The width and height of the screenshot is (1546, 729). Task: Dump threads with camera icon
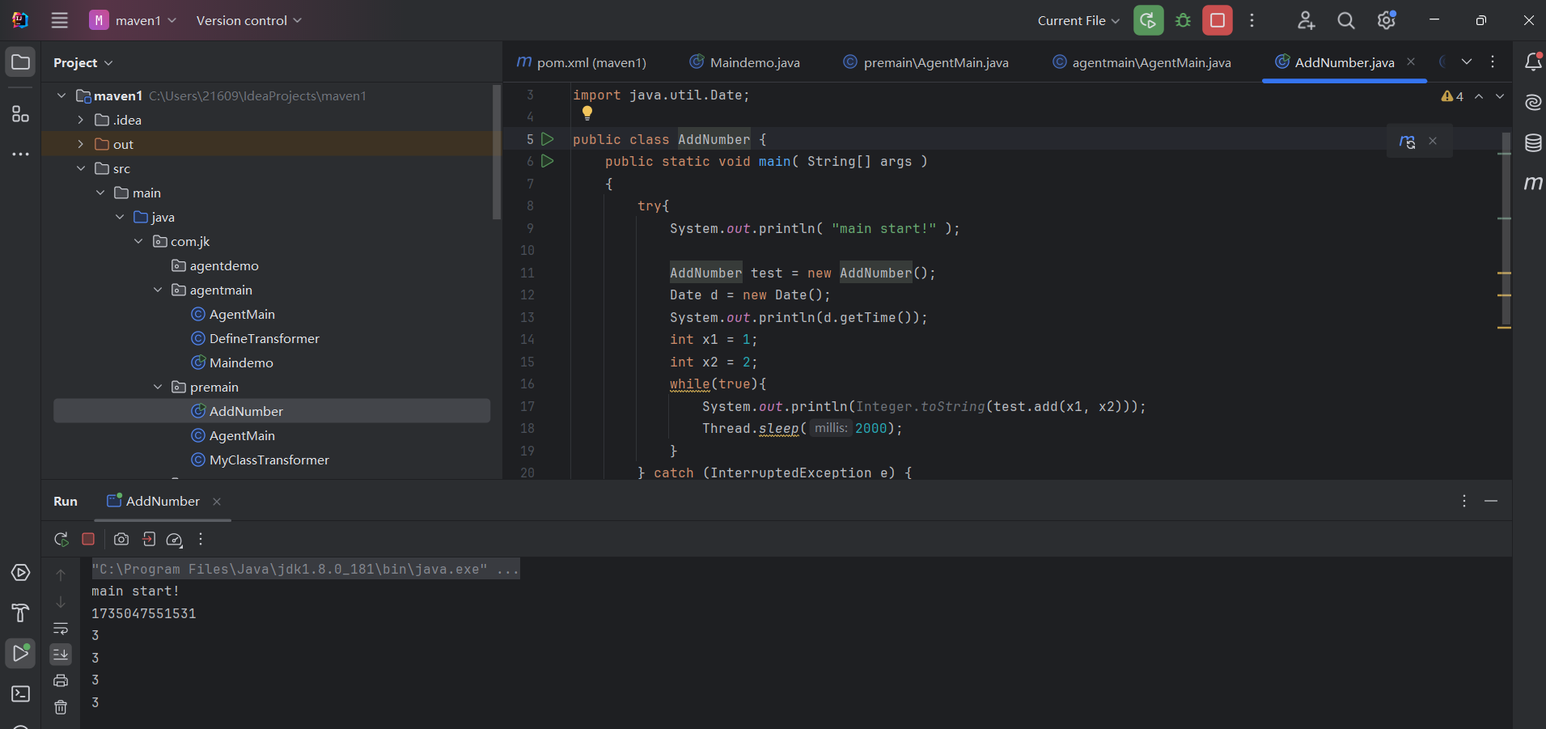121,539
